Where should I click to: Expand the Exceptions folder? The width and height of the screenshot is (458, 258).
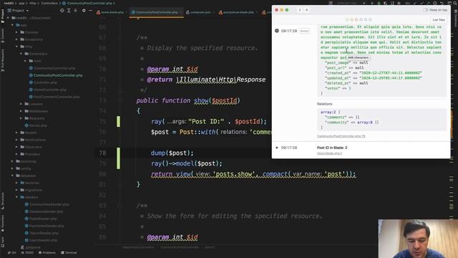tap(16, 39)
